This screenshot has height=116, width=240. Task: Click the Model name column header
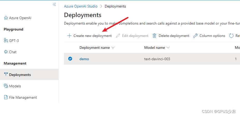coord(155,48)
